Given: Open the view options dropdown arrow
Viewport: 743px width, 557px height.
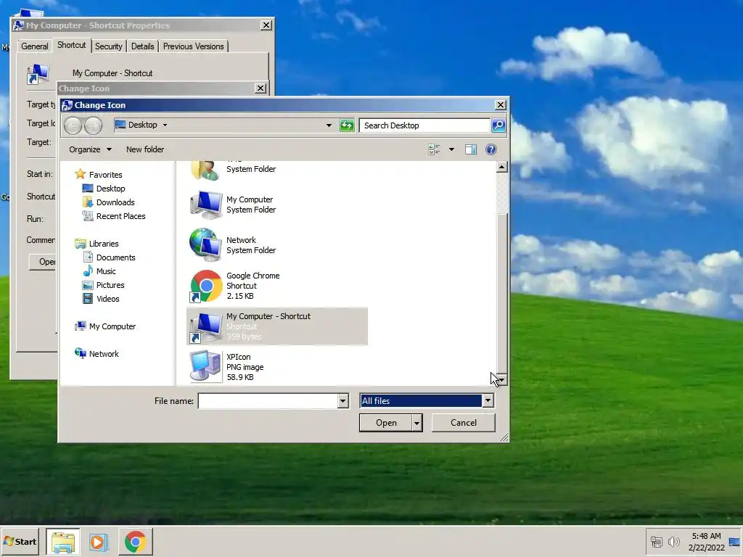Looking at the screenshot, I should (x=451, y=149).
